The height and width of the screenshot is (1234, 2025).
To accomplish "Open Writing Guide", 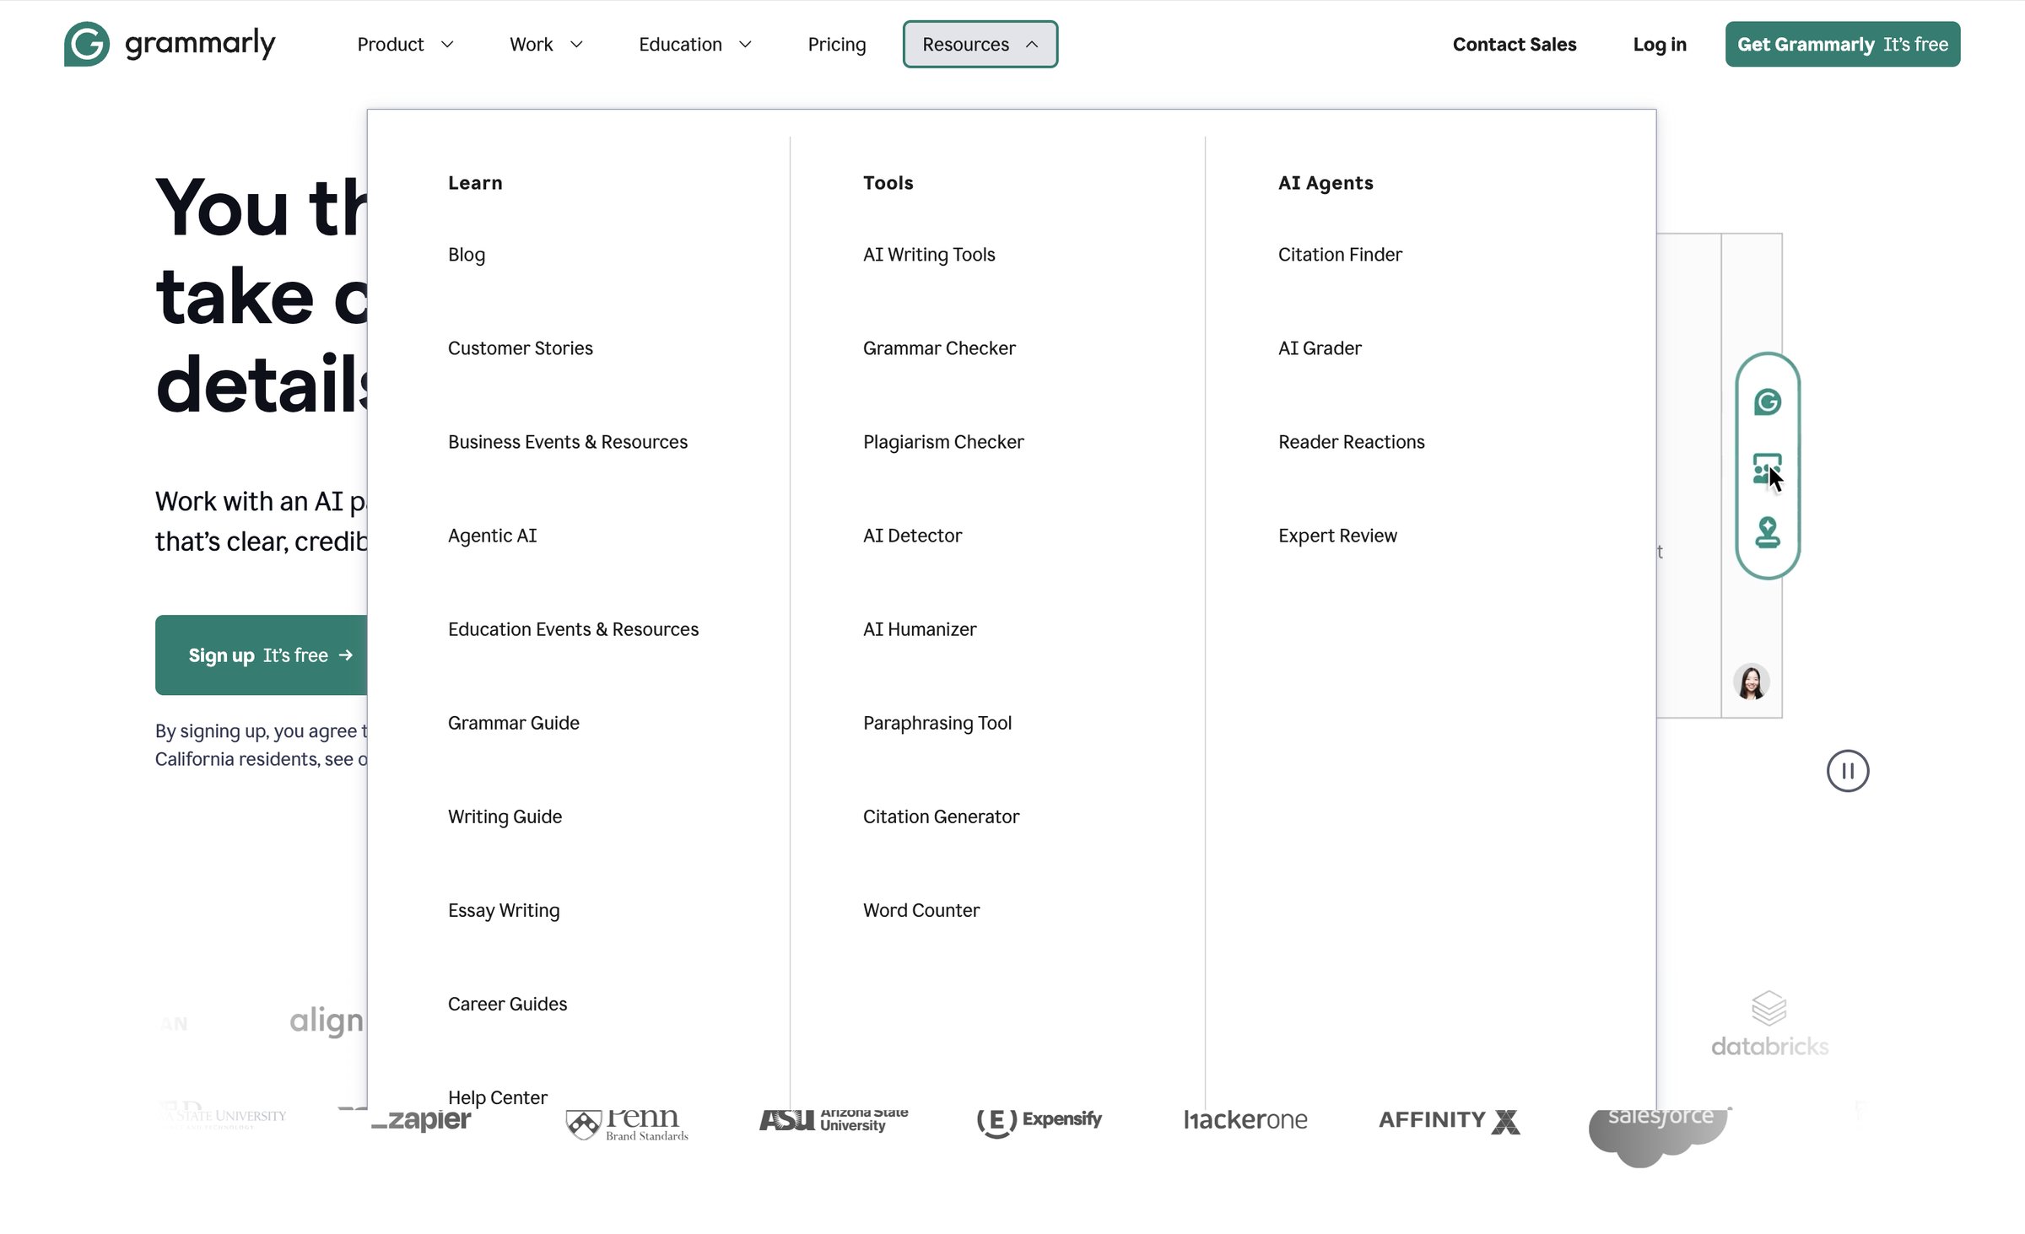I will pos(505,816).
